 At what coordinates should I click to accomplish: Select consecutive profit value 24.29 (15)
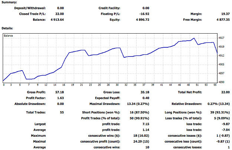point(141,142)
